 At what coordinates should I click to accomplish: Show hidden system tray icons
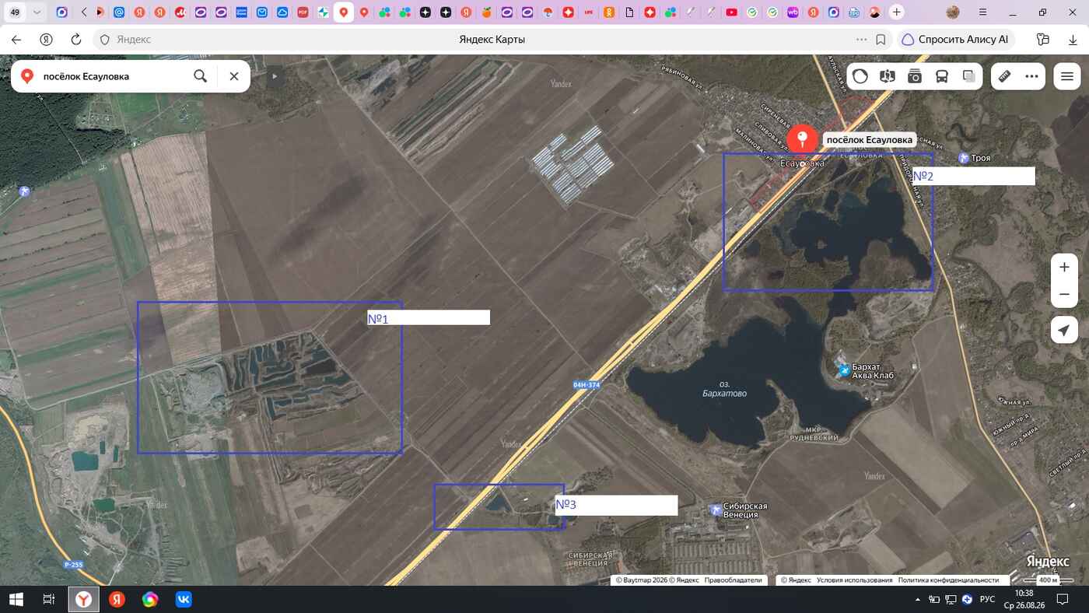coord(918,600)
